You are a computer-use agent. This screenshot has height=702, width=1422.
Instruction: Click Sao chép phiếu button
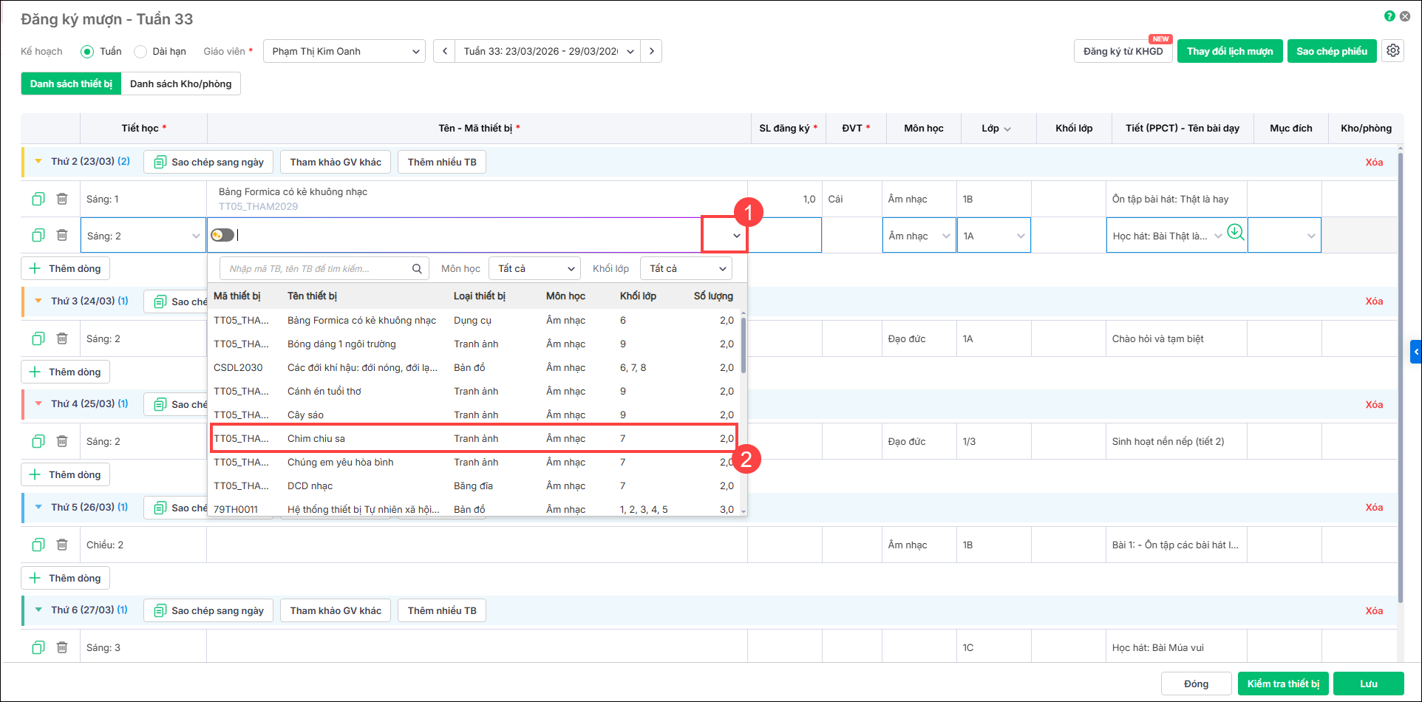tap(1332, 51)
